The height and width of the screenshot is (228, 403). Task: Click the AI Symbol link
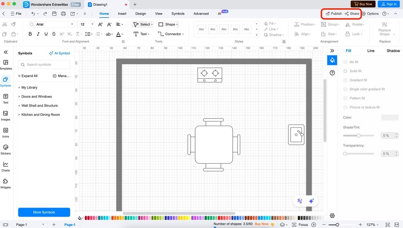coord(59,53)
